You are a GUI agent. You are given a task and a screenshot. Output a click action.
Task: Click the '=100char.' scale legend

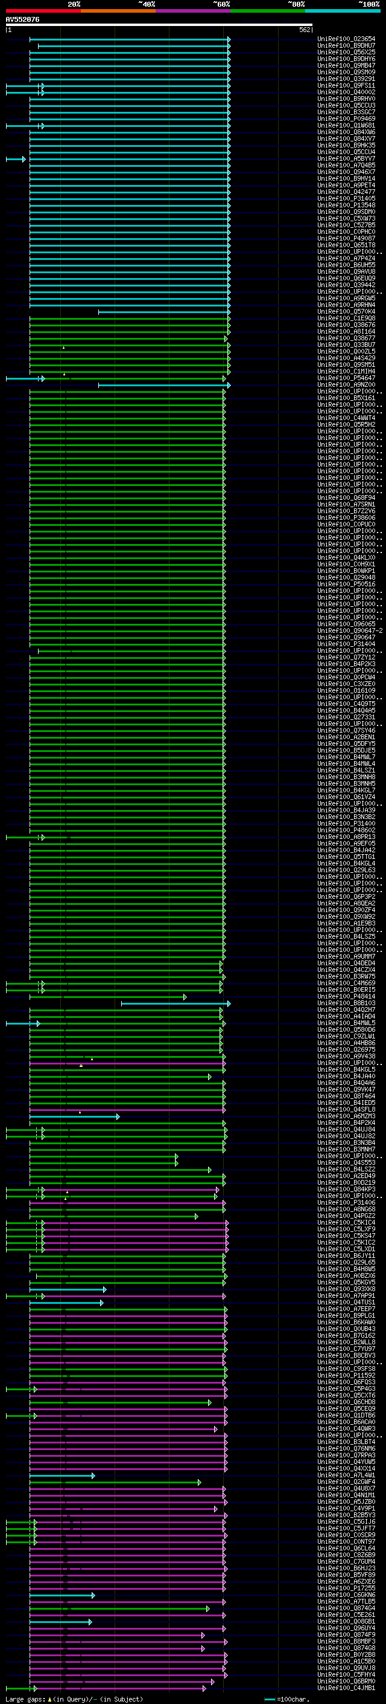[x=287, y=1699]
